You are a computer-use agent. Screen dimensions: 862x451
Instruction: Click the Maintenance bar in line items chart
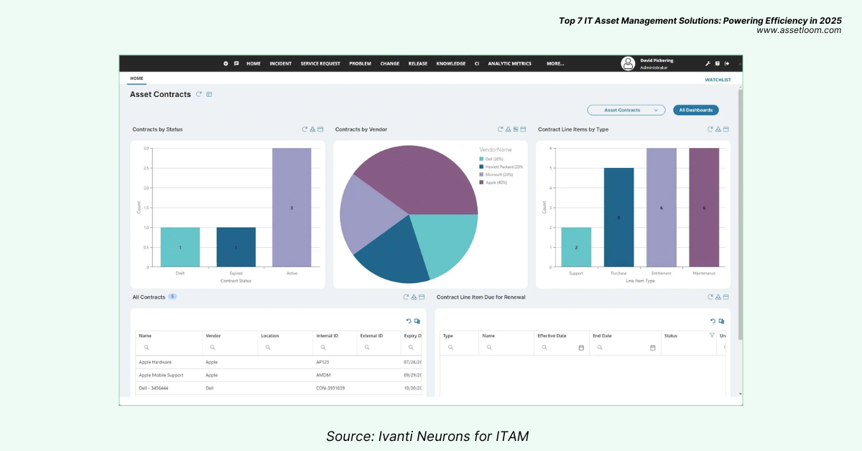(x=704, y=208)
